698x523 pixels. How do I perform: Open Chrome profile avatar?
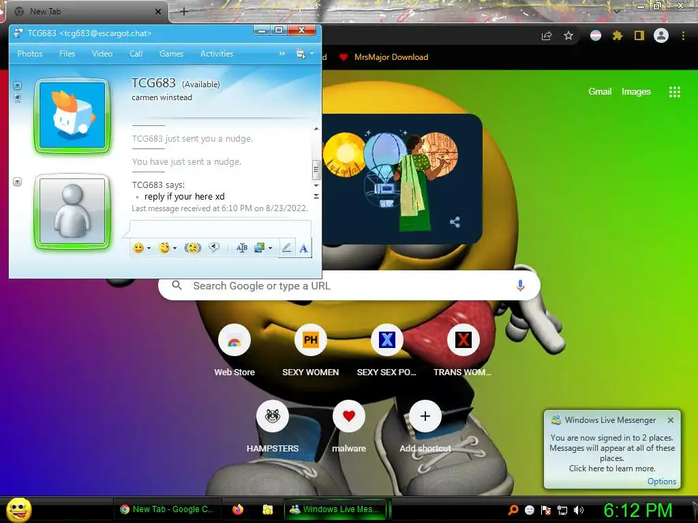(x=661, y=35)
